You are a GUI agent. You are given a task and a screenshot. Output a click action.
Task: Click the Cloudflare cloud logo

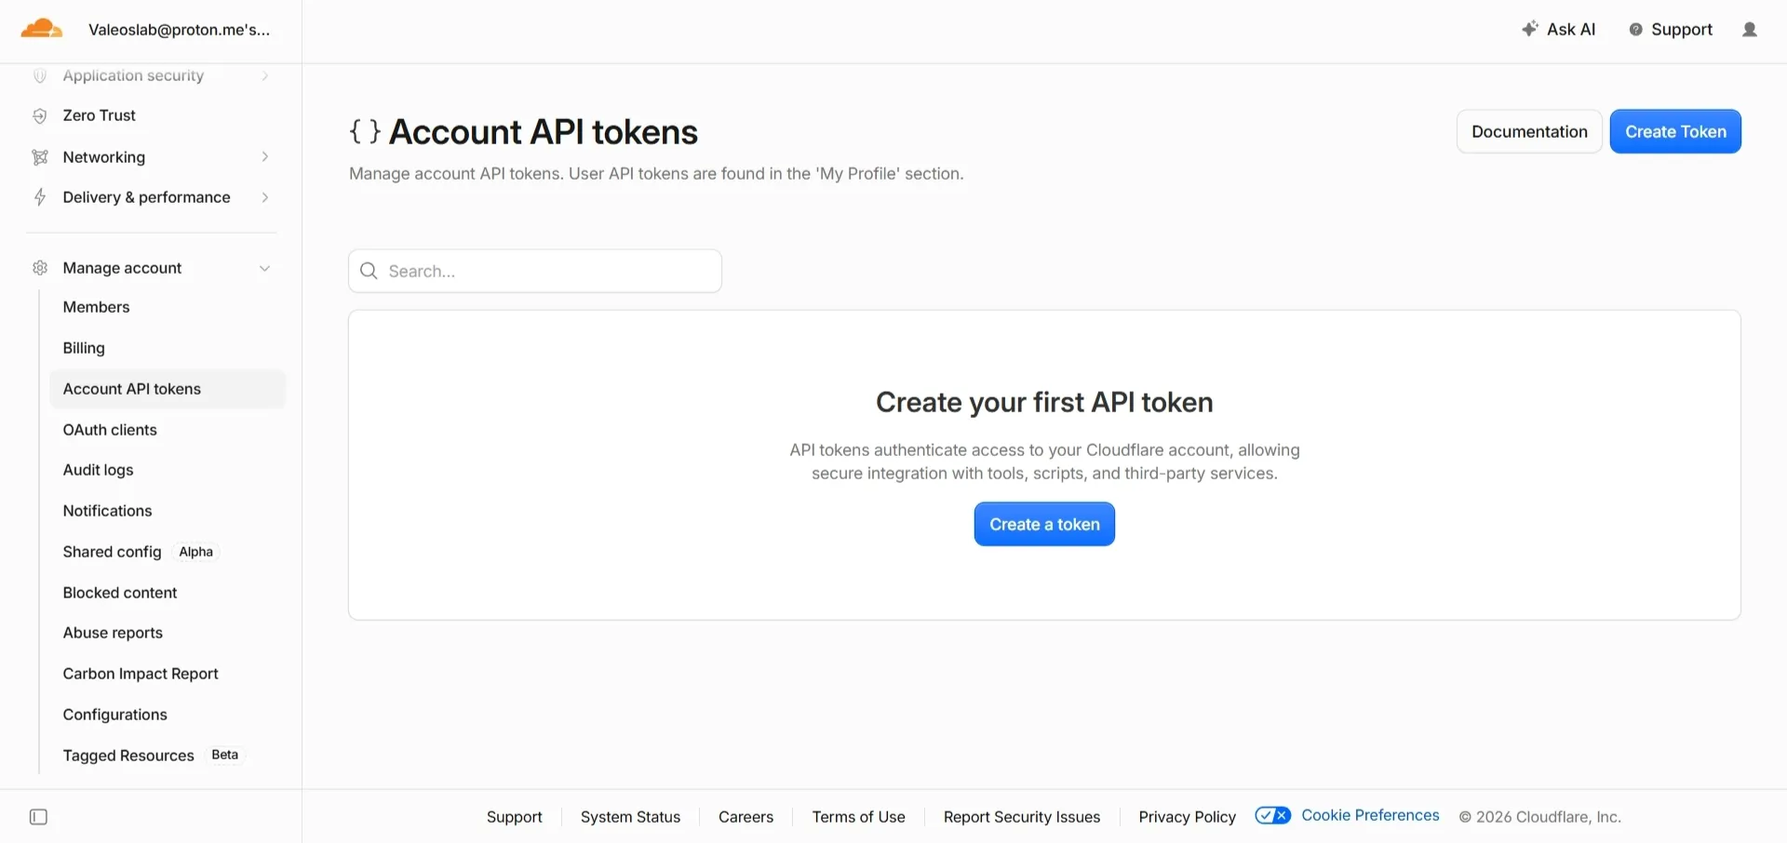coord(42,29)
